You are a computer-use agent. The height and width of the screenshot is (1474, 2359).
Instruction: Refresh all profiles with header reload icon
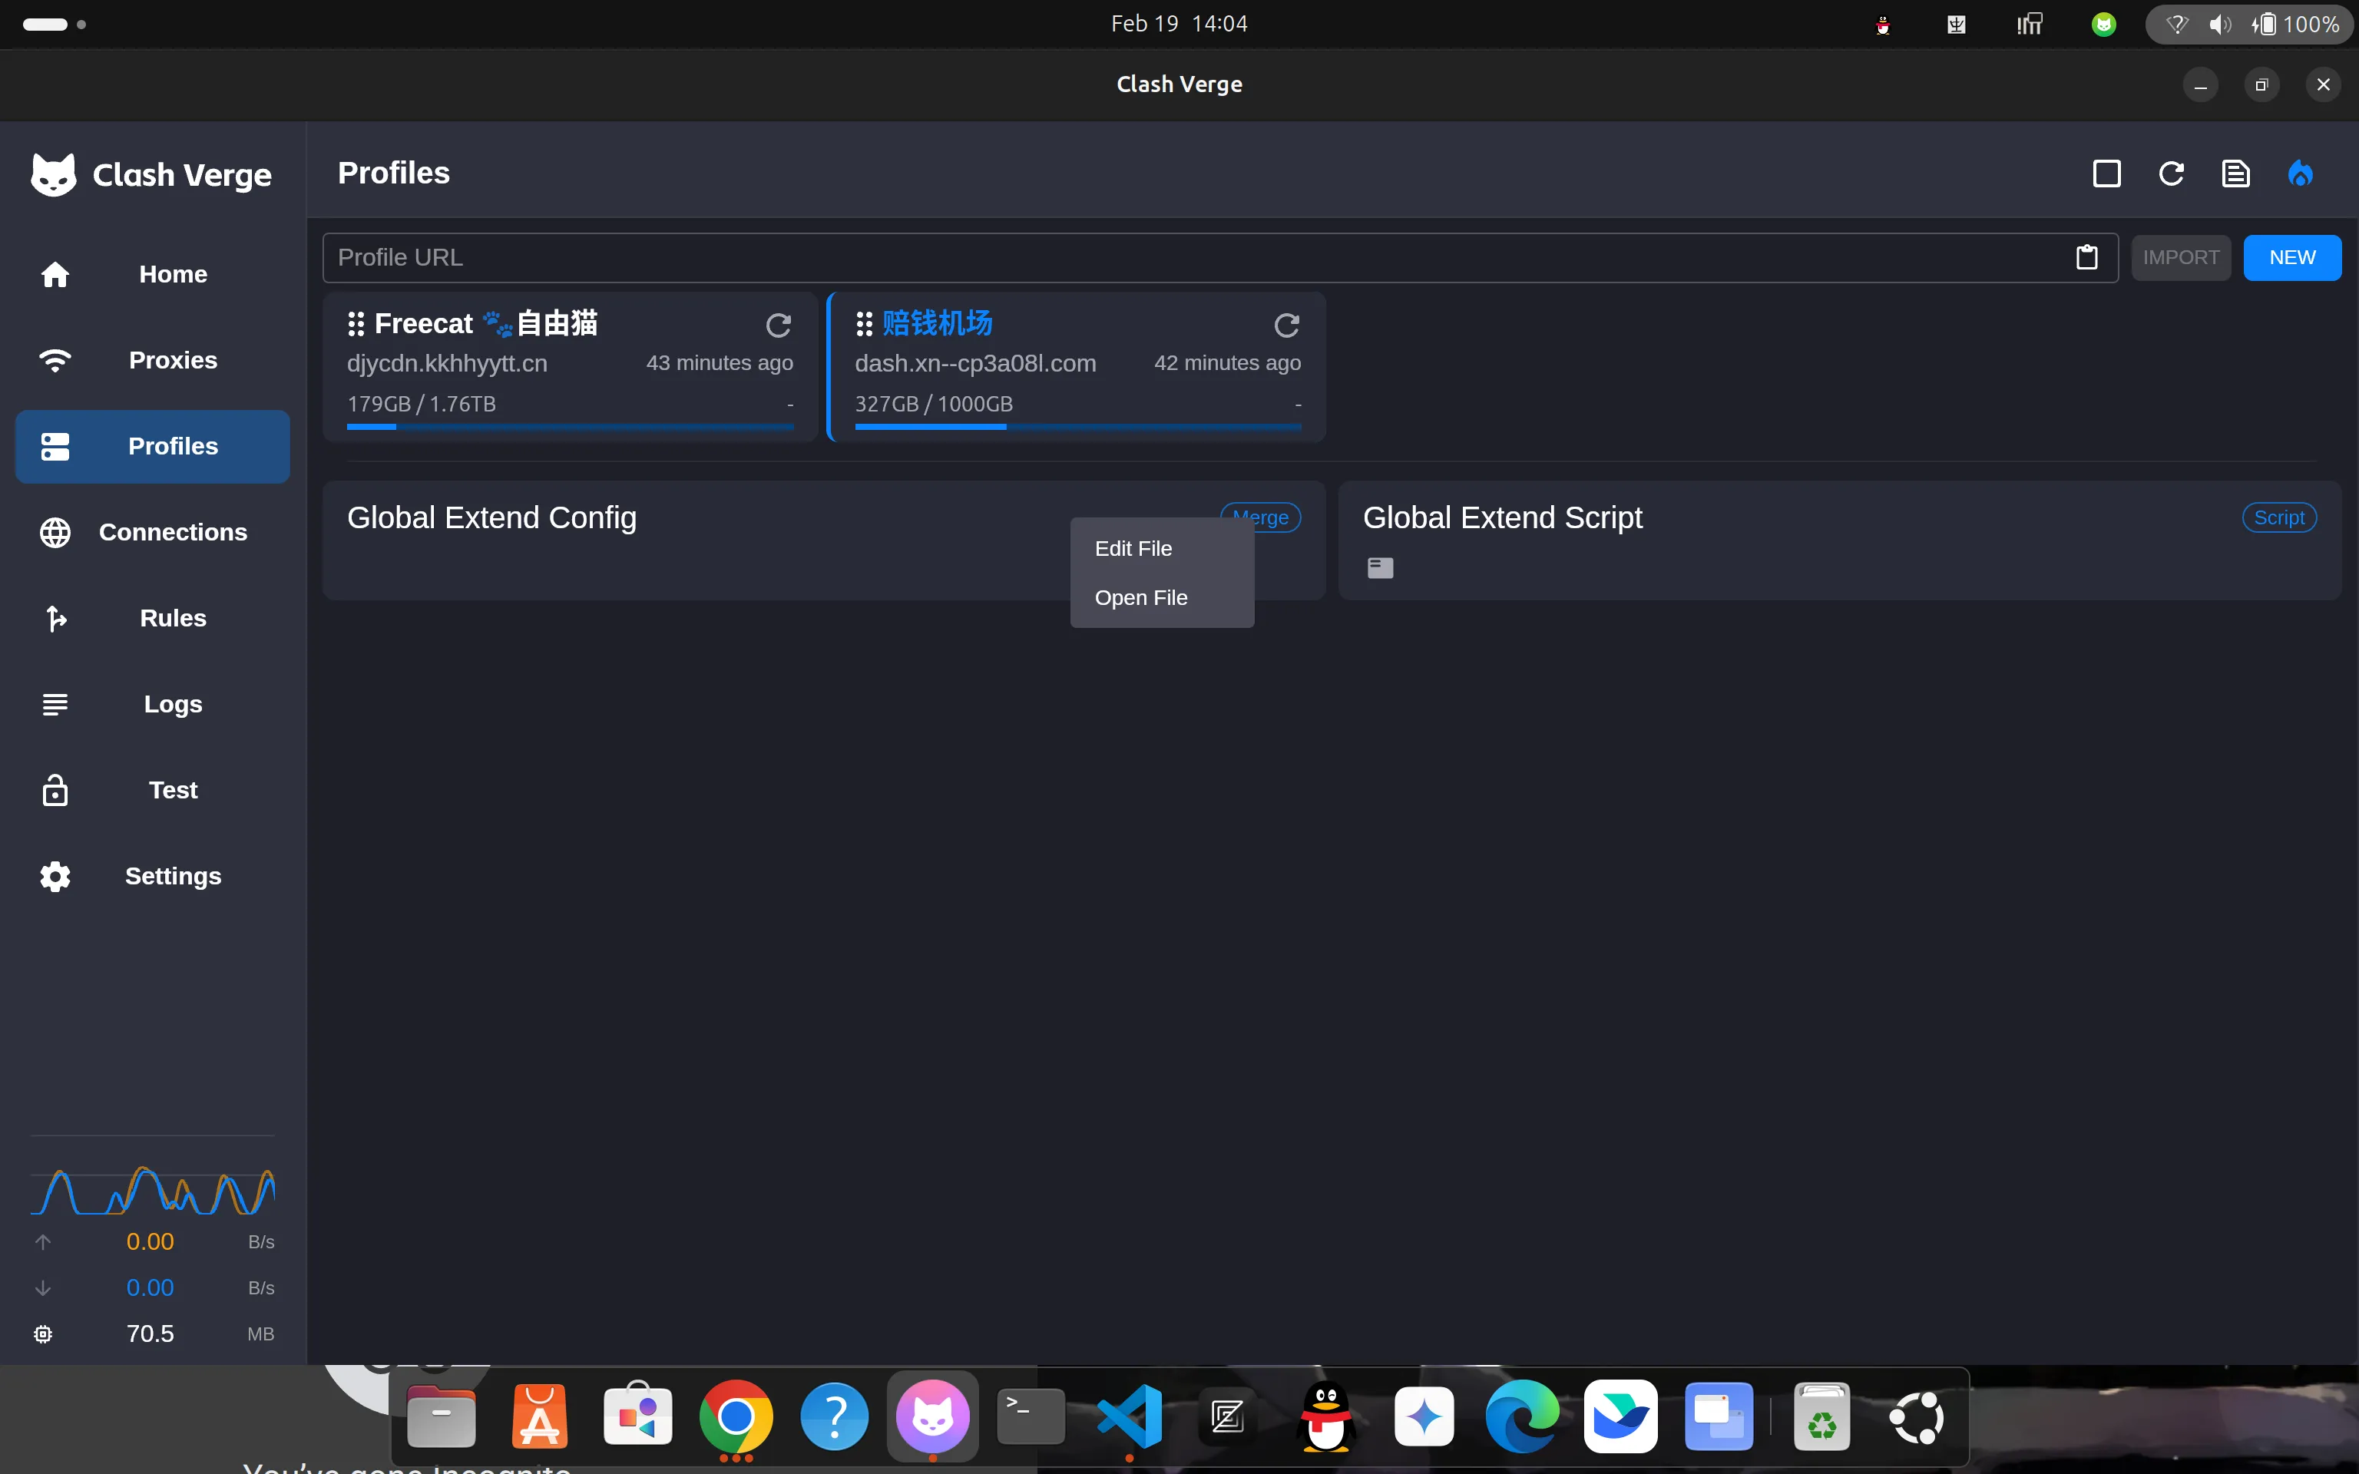(2171, 174)
